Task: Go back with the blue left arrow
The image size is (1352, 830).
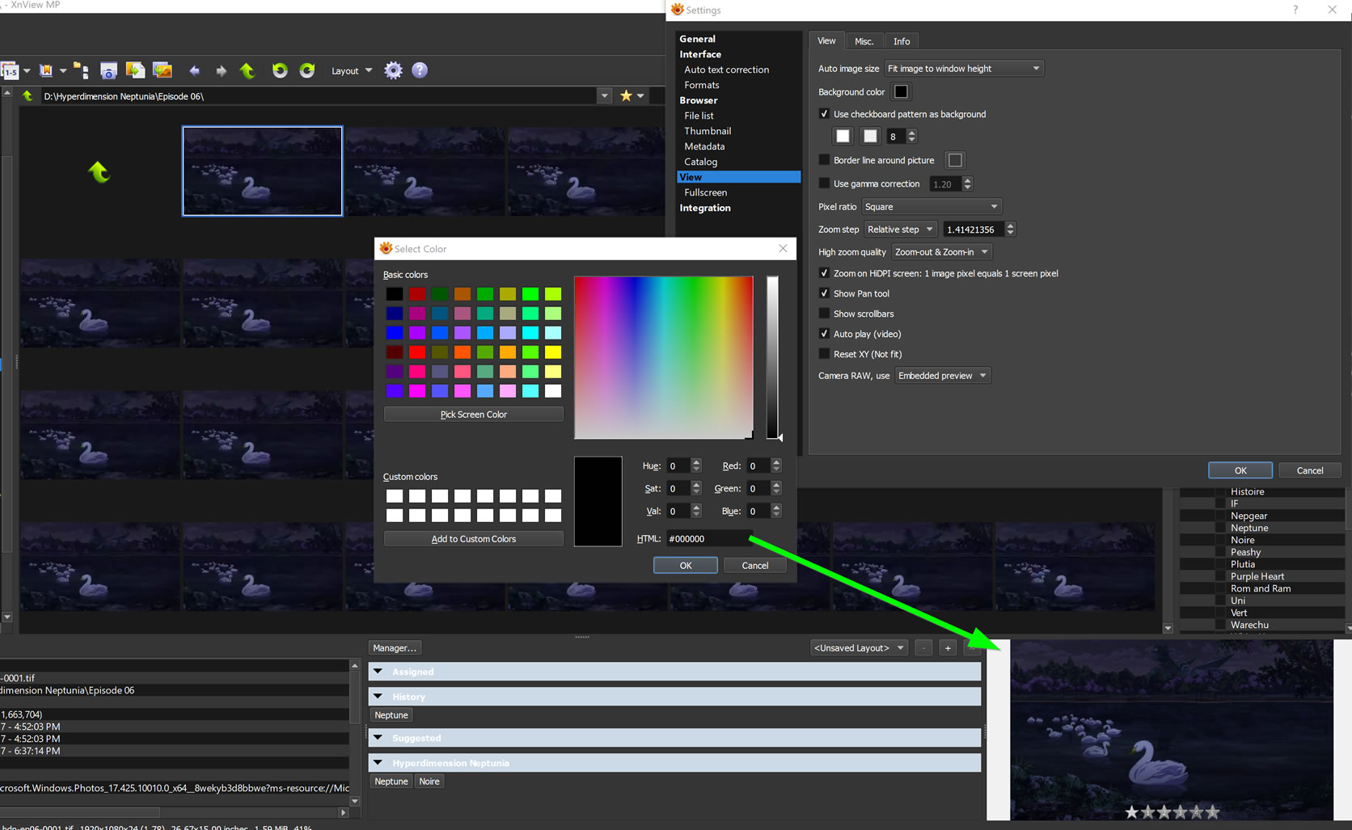Action: tap(194, 71)
